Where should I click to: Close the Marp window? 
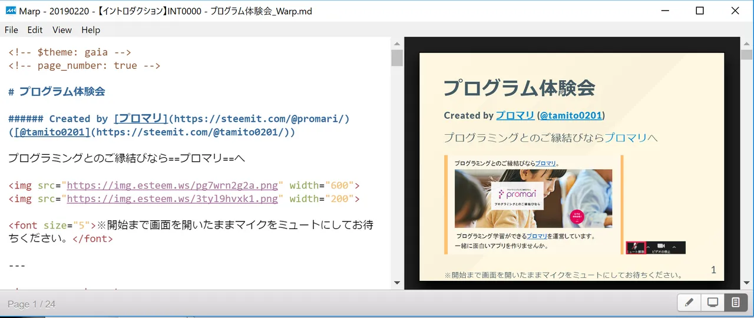click(x=735, y=11)
